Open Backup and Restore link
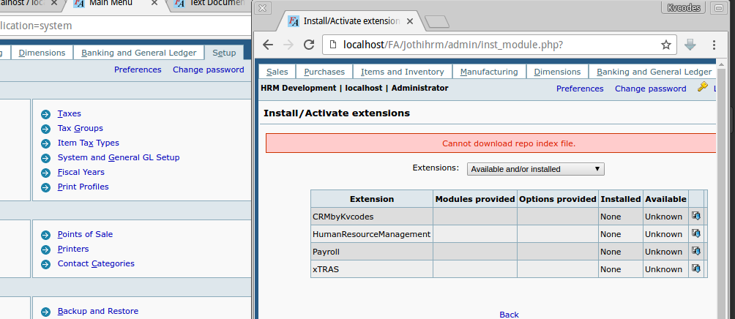This screenshot has height=319, width=735. (x=97, y=311)
